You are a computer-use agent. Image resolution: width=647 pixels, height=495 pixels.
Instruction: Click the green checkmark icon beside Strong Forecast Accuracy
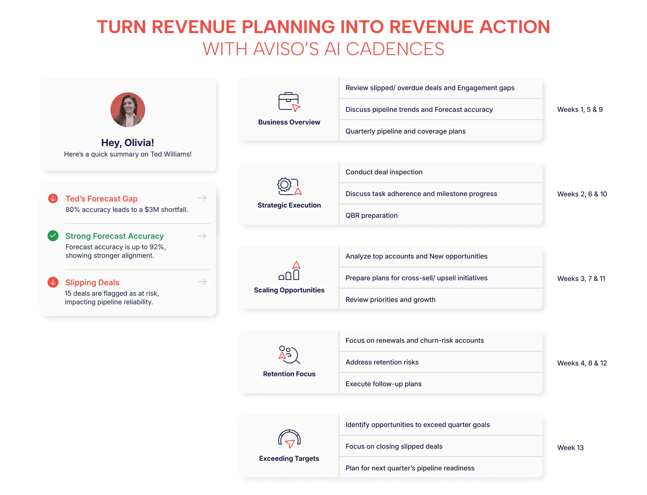click(53, 236)
